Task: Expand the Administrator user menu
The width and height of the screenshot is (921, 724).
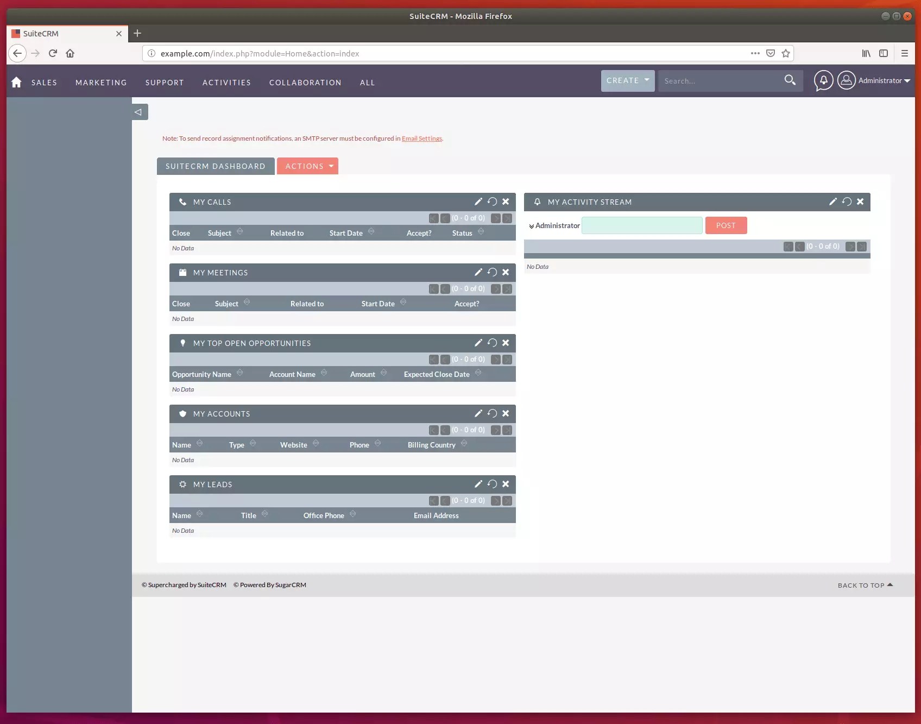Action: [x=884, y=80]
